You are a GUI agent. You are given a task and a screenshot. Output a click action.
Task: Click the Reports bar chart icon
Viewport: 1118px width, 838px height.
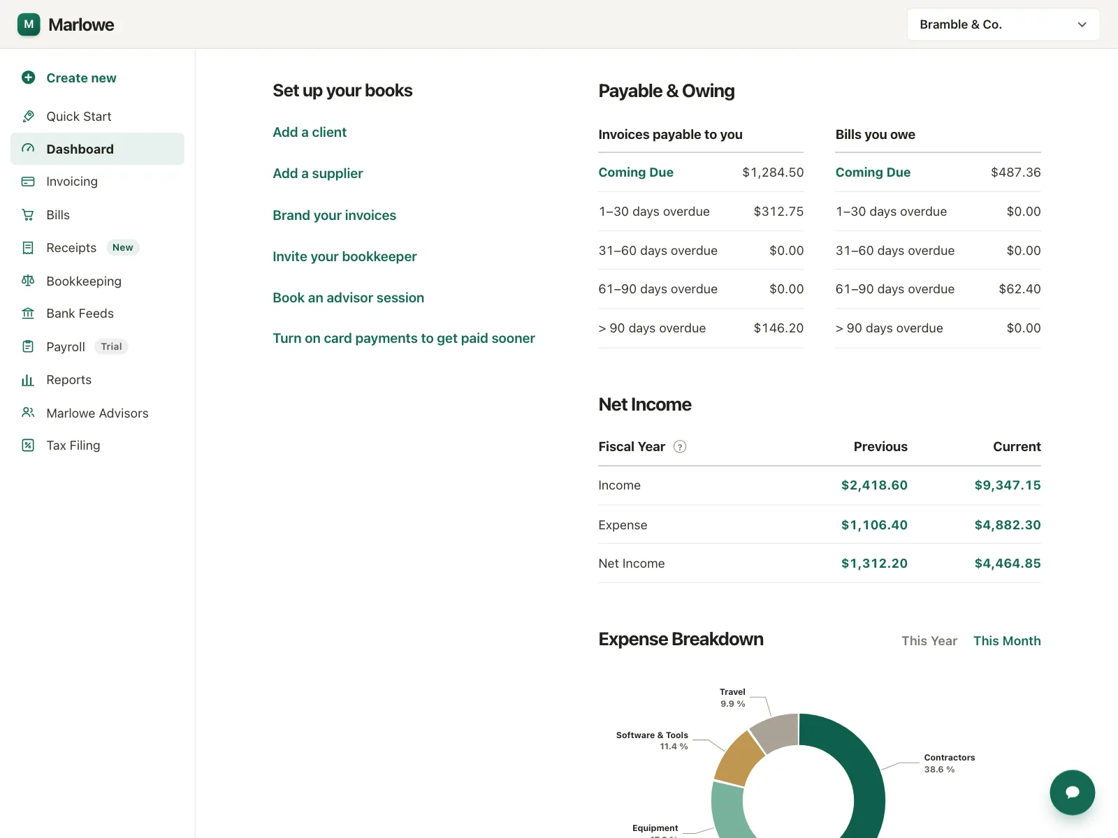[x=28, y=380]
